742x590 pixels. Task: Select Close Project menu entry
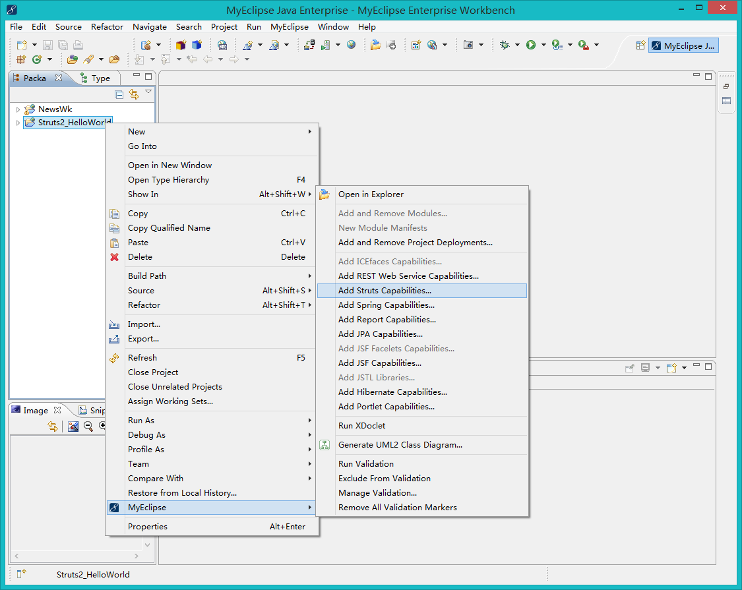pyautogui.click(x=212, y=372)
